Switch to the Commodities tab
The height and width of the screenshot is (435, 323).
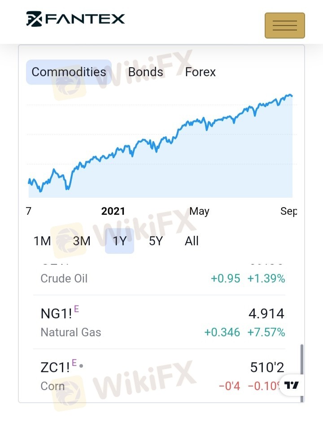click(69, 72)
